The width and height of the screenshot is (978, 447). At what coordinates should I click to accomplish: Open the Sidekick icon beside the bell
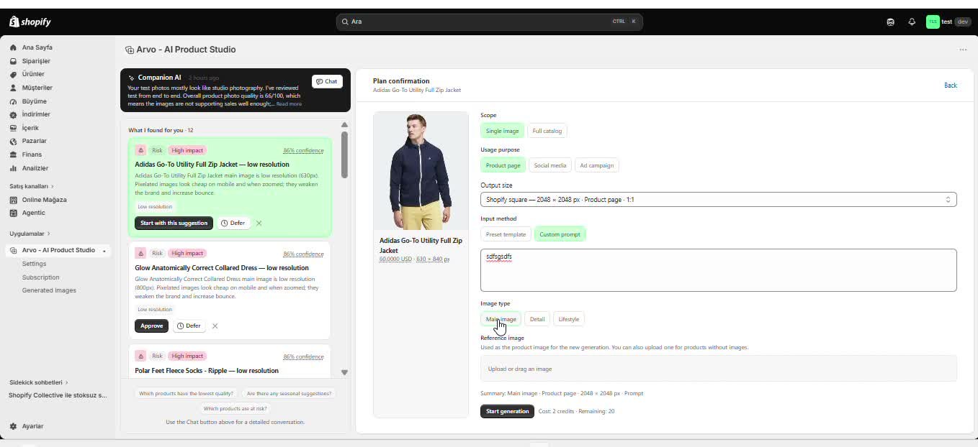(891, 22)
